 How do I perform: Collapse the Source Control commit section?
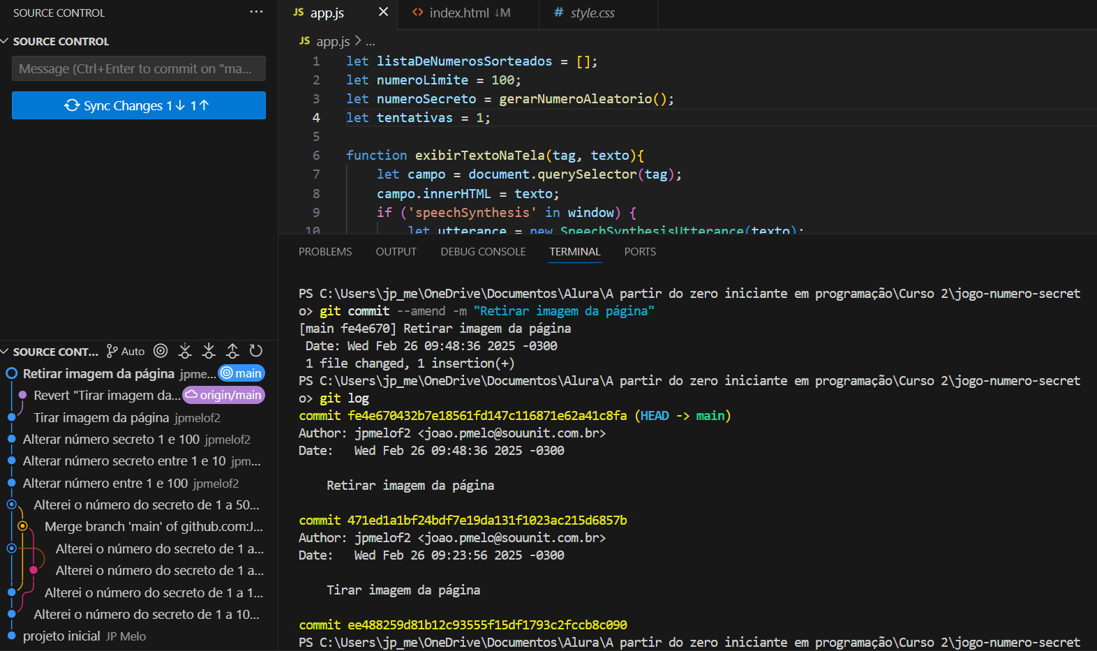click(x=5, y=41)
